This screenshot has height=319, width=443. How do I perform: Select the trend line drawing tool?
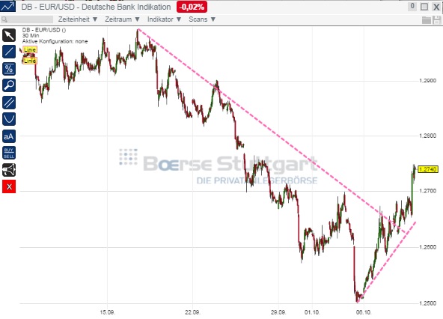[x=9, y=52]
